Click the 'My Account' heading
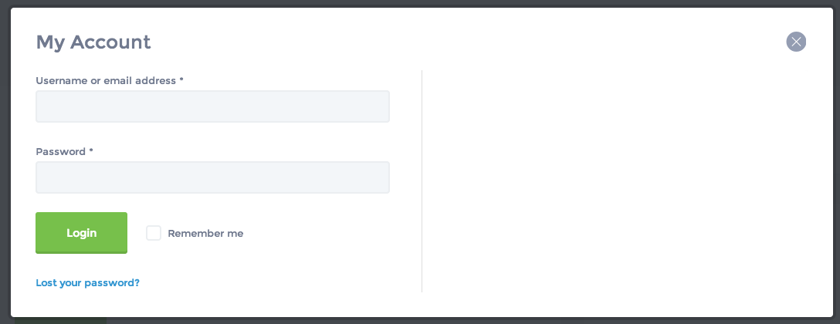The width and height of the screenshot is (840, 324). [x=93, y=42]
